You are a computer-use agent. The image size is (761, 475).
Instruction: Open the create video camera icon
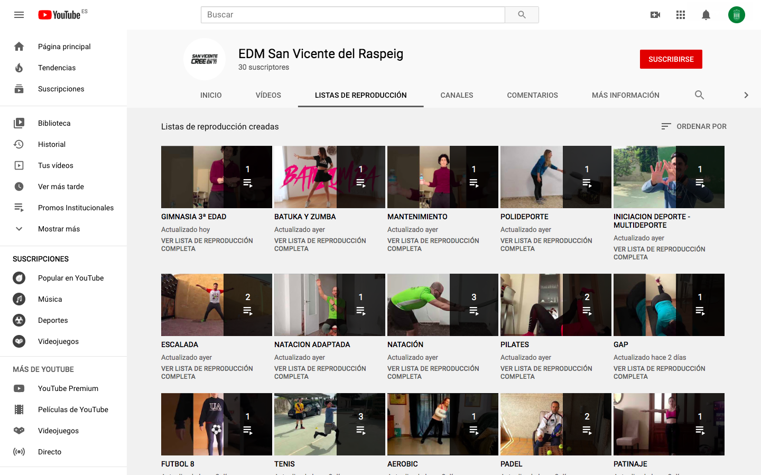pyautogui.click(x=655, y=15)
